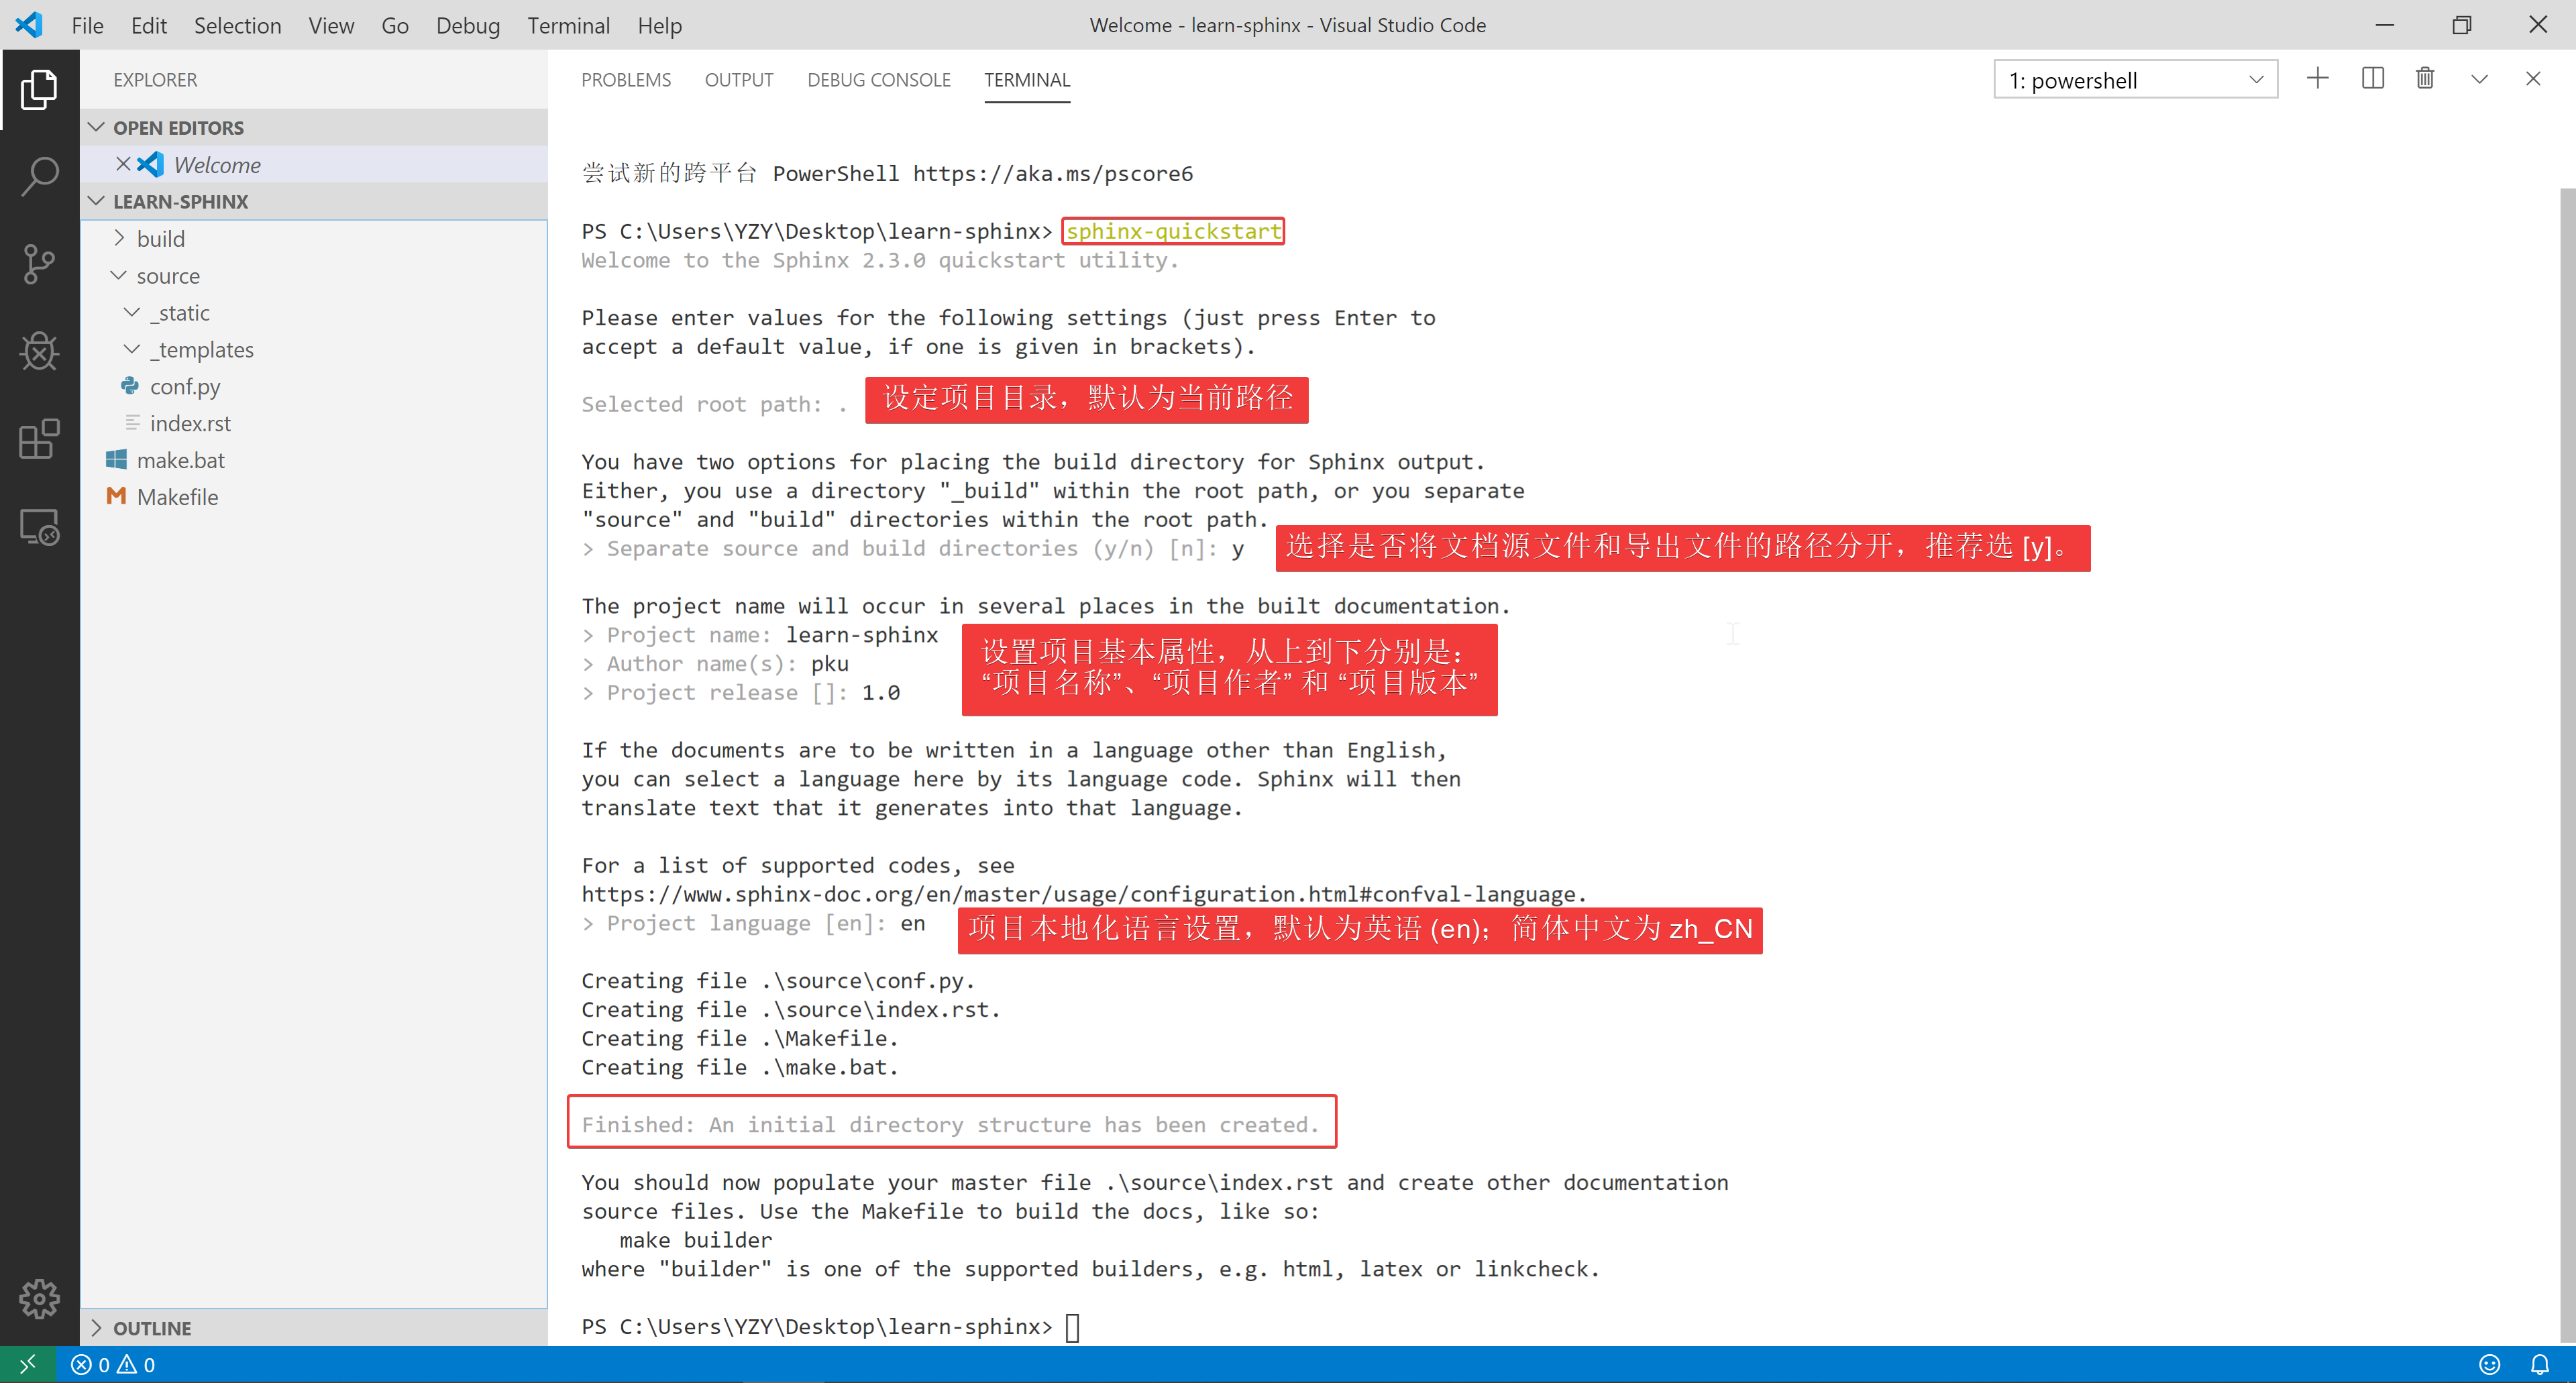Open conf.py in the explorer

185,387
